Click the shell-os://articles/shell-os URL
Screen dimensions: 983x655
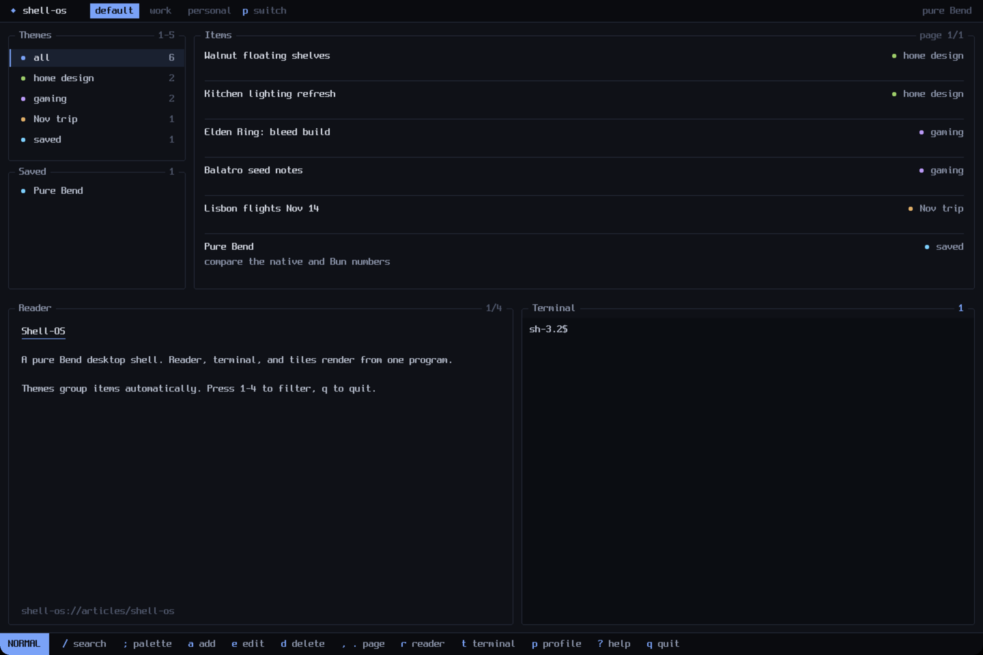coord(98,611)
